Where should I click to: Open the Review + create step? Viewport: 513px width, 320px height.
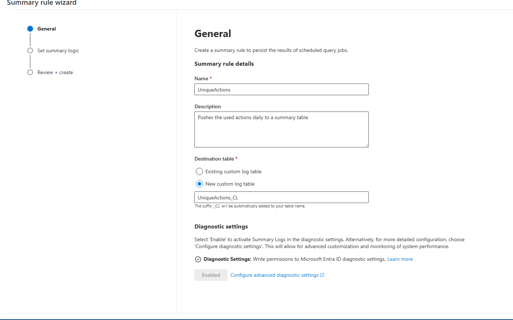coord(55,72)
